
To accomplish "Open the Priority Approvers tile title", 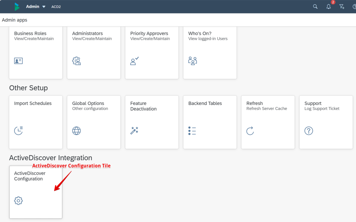I will [149, 33].
